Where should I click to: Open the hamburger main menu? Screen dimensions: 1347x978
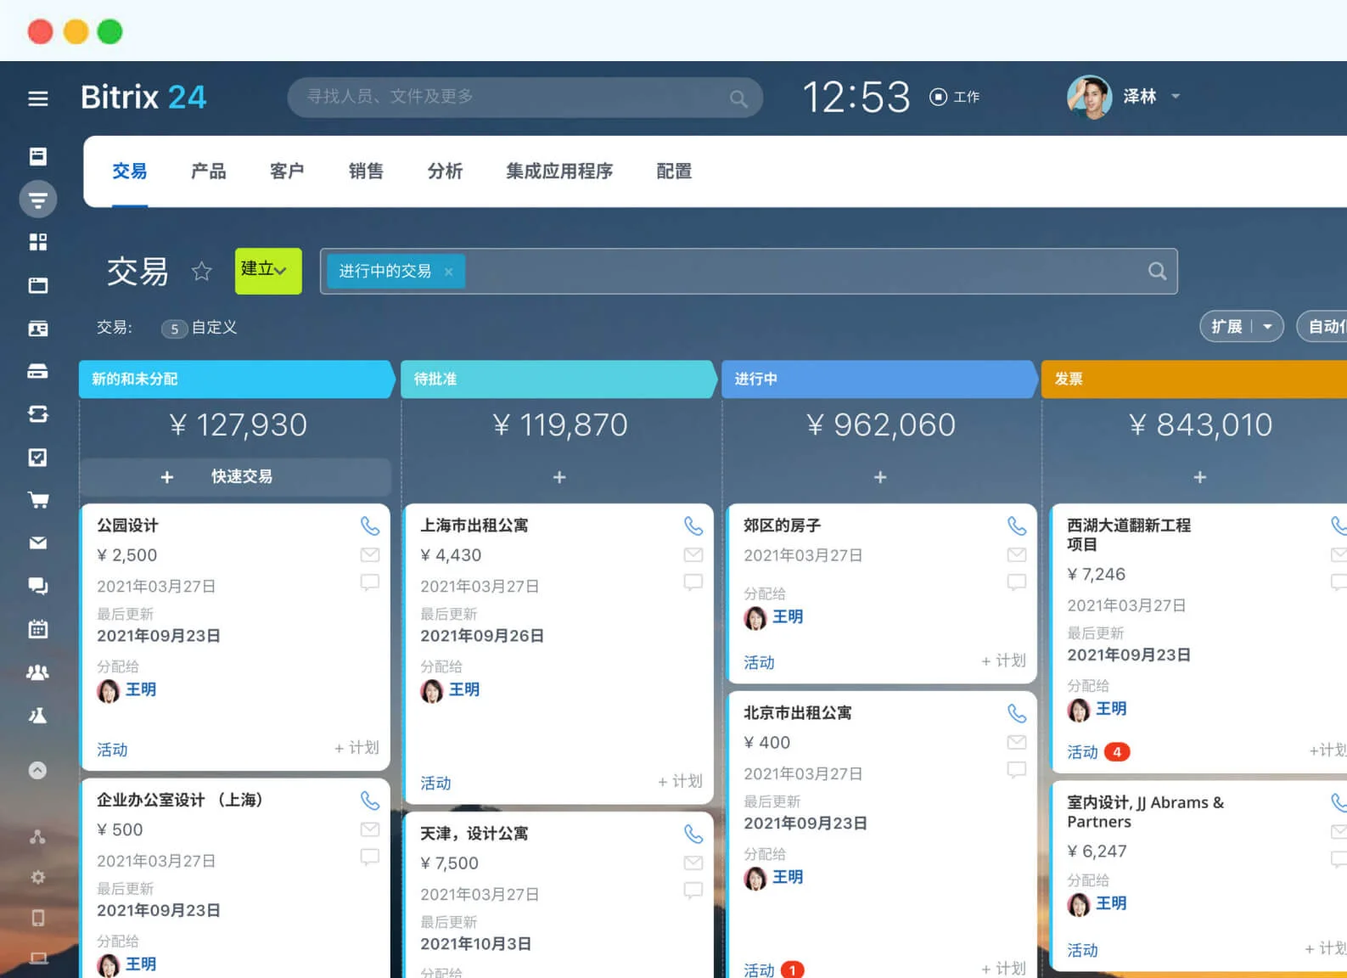(x=37, y=98)
